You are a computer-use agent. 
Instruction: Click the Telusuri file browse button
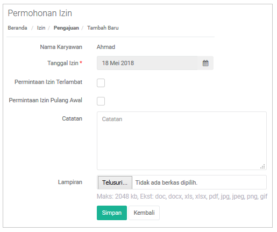tap(115, 182)
